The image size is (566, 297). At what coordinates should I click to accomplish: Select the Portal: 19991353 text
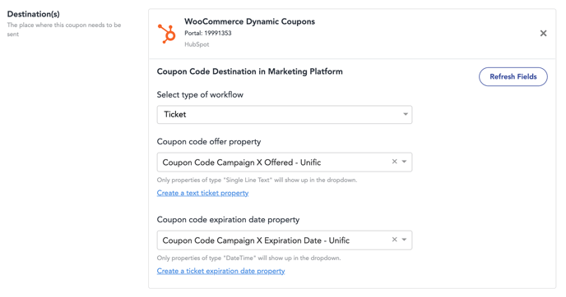click(x=208, y=33)
